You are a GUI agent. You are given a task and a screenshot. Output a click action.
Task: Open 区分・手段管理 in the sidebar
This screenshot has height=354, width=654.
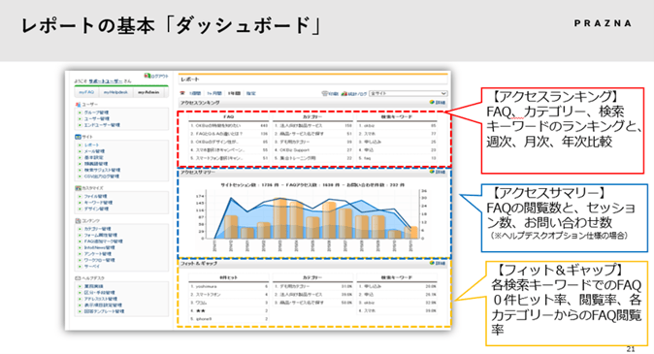[99, 293]
